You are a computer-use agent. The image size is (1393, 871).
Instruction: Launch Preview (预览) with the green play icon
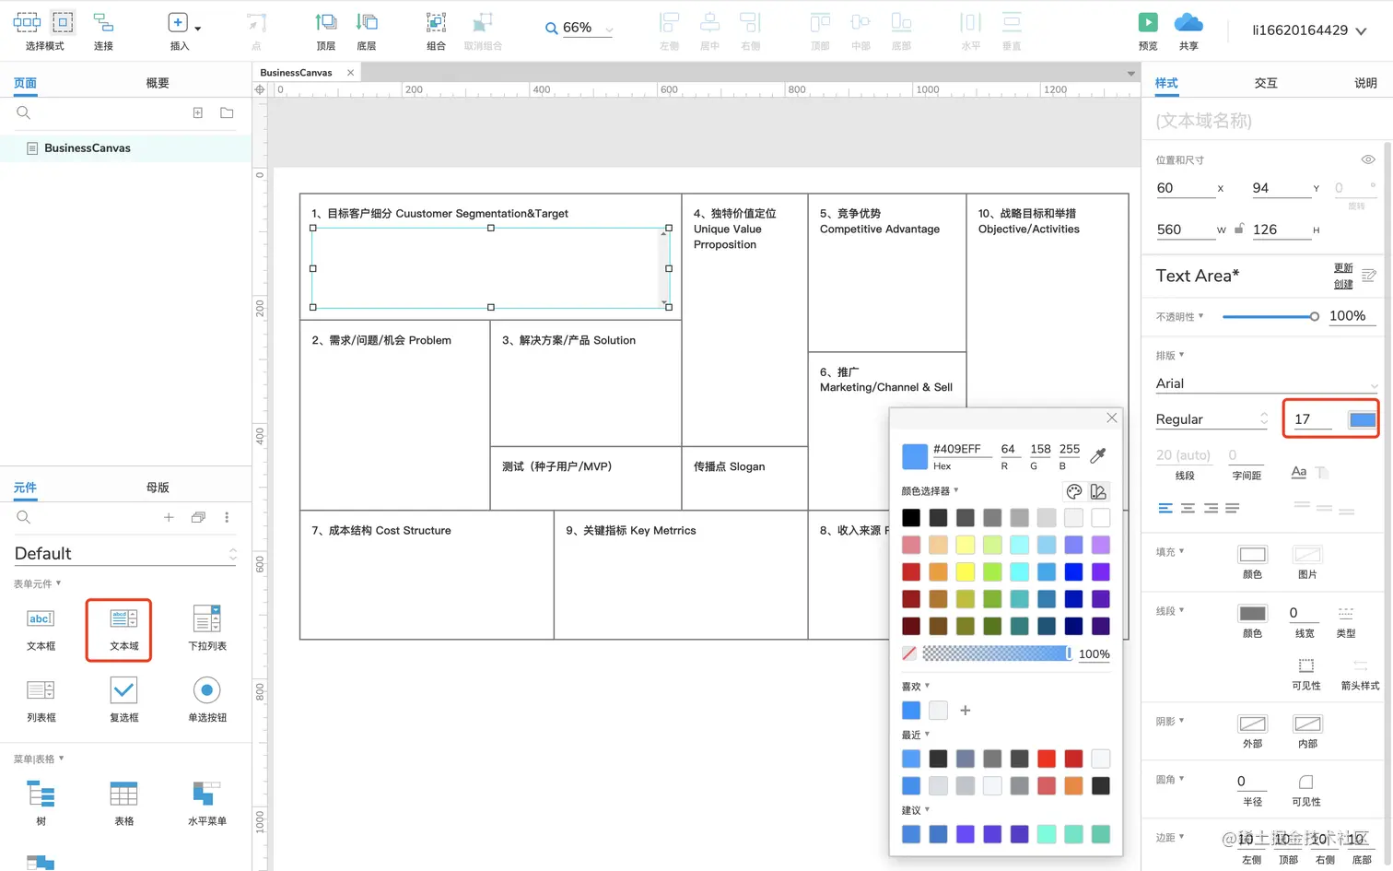[x=1148, y=22]
